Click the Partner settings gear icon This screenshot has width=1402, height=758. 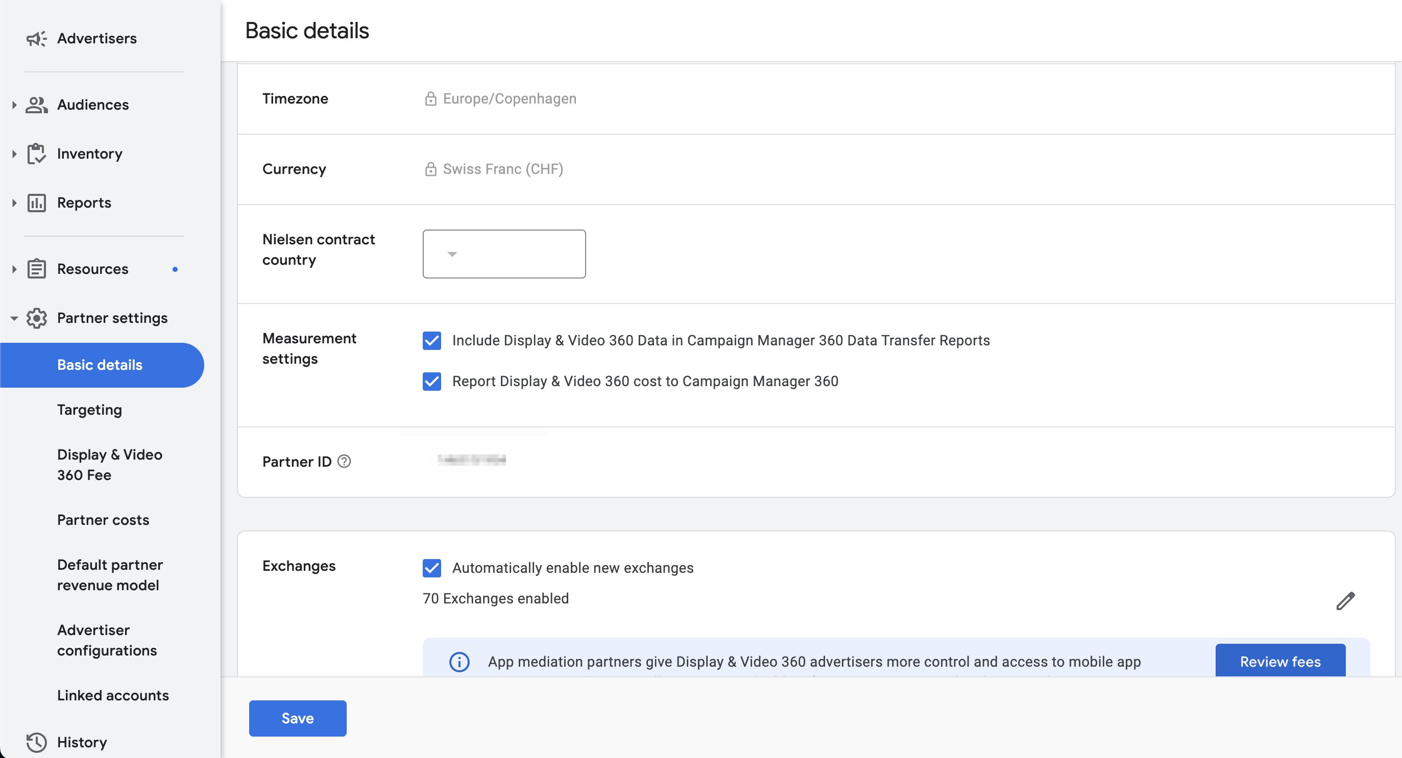click(x=36, y=318)
